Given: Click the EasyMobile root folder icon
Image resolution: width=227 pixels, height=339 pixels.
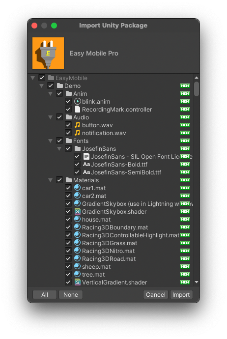Looking at the screenshot, I should coord(51,78).
